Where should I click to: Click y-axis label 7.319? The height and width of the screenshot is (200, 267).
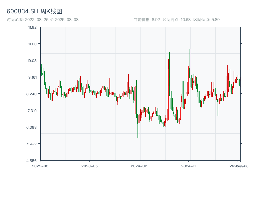tap(32, 111)
